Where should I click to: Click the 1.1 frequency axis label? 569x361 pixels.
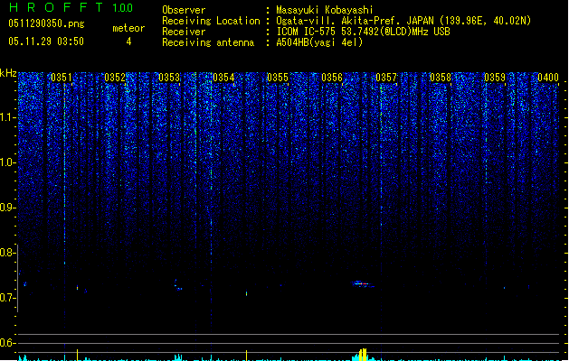pos(8,117)
